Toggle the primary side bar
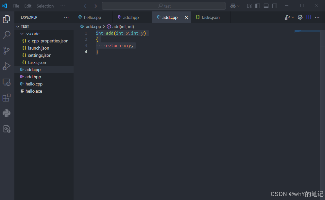This screenshot has height=200, width=325. click(x=258, y=6)
